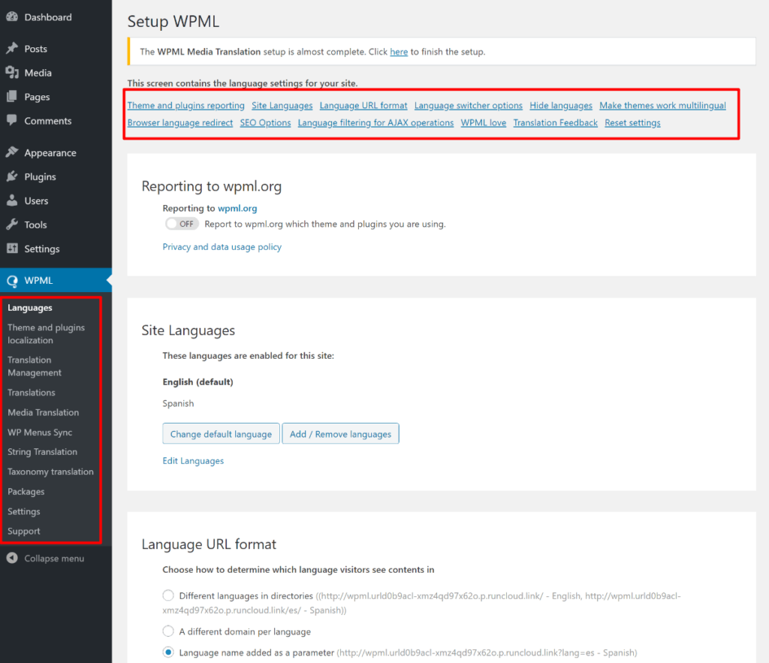Click the Posts pin icon

pyautogui.click(x=14, y=48)
